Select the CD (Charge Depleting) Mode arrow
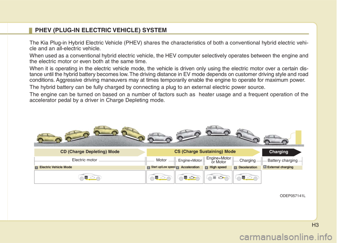Image resolution: width=338 pixels, height=243 pixels. pos(90,152)
